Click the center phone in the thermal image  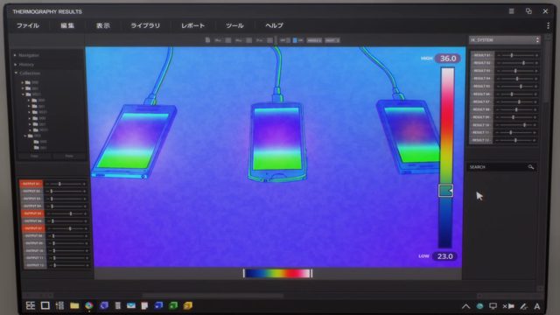pyautogui.click(x=276, y=141)
